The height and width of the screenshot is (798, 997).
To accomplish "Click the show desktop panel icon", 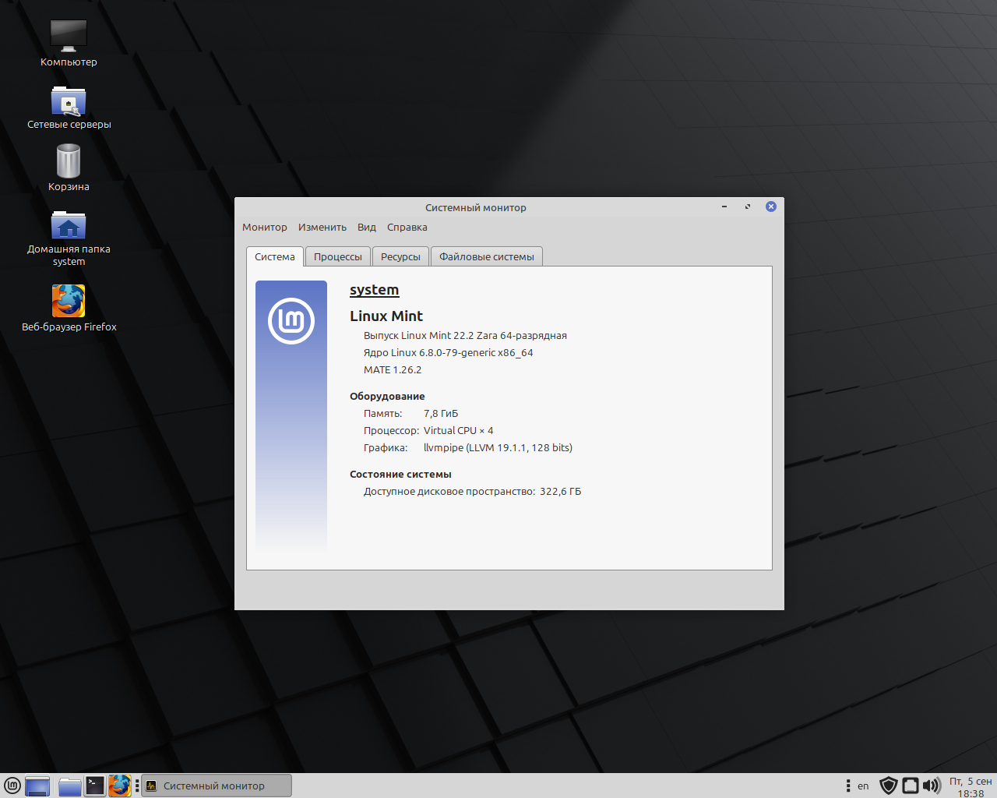I will tap(37, 786).
